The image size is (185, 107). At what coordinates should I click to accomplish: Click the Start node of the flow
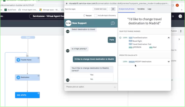point(28,37)
